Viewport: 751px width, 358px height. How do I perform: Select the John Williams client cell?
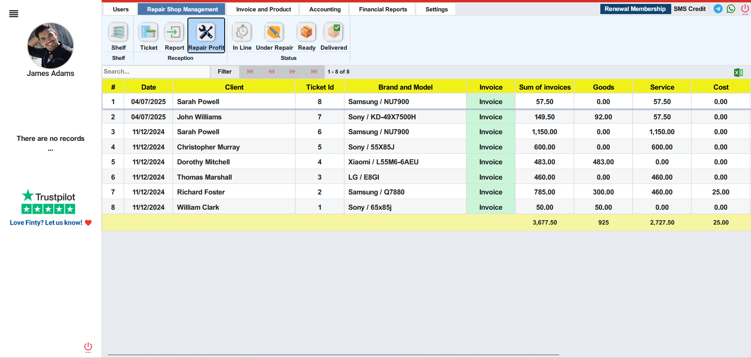click(234, 117)
